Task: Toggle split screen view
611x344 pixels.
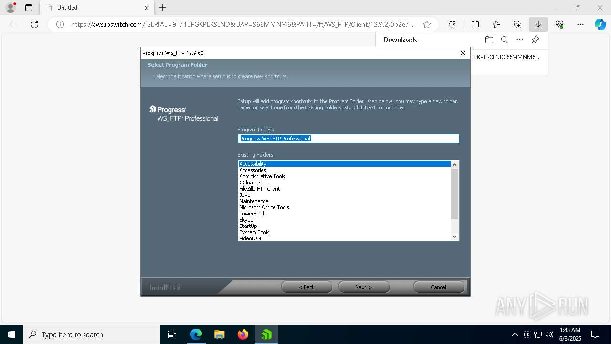Action: pos(475,24)
